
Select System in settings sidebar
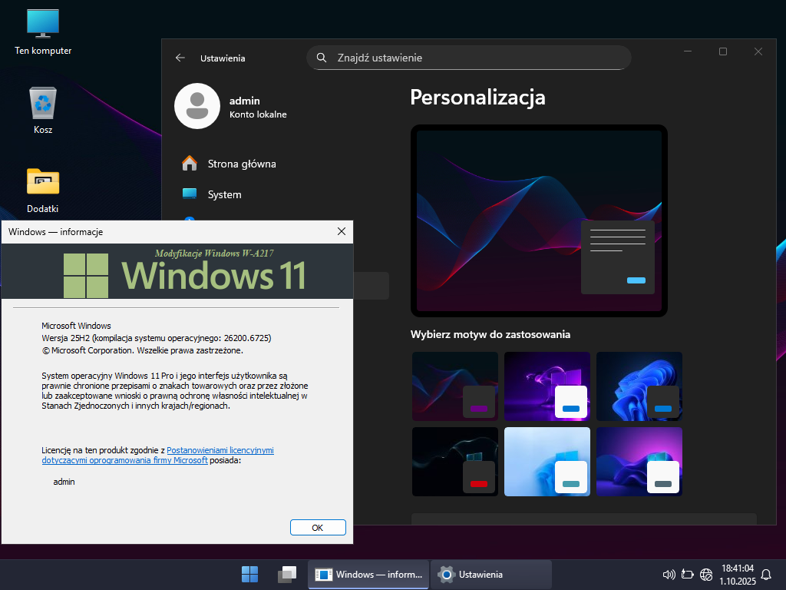pos(224,194)
